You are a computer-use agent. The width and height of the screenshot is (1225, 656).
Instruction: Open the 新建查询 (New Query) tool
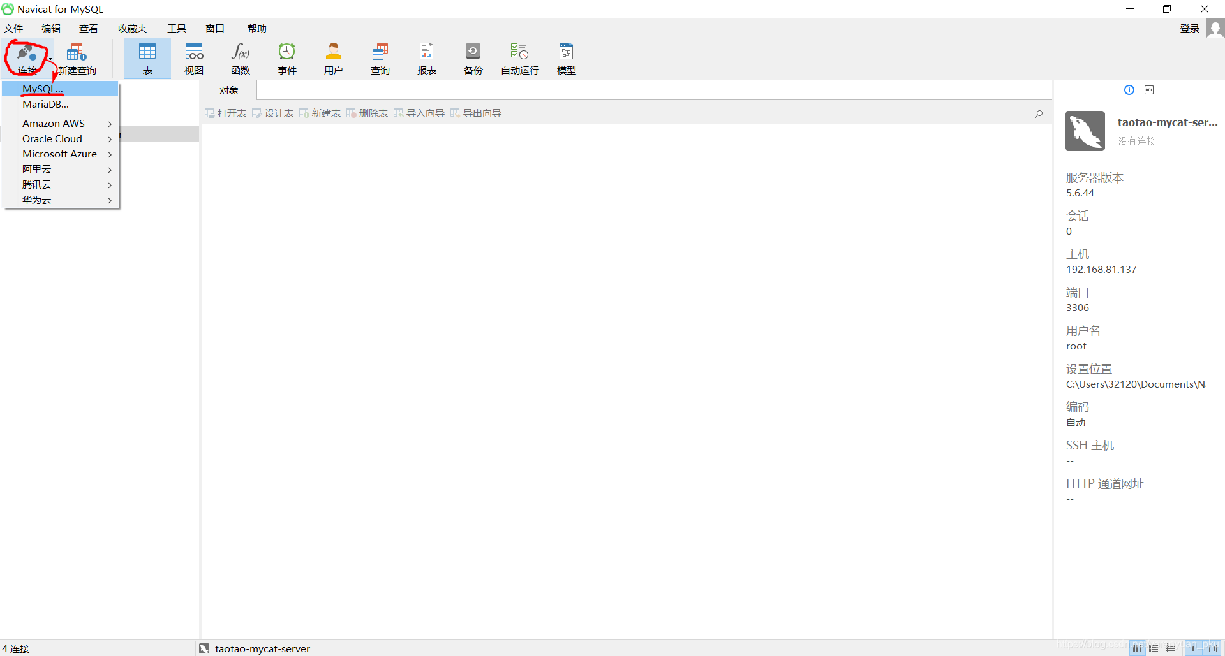click(x=77, y=59)
